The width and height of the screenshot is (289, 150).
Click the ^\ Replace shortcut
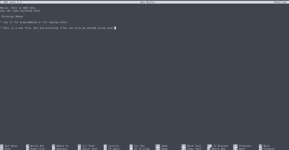click(59, 149)
